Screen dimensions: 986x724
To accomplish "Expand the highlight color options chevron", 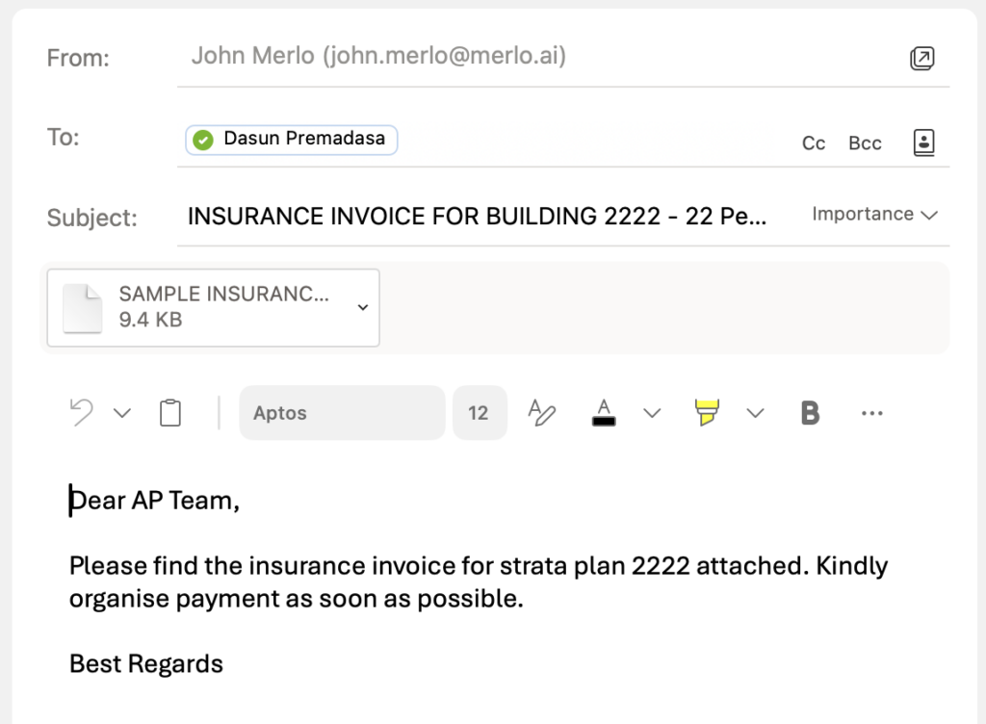I will 755,413.
